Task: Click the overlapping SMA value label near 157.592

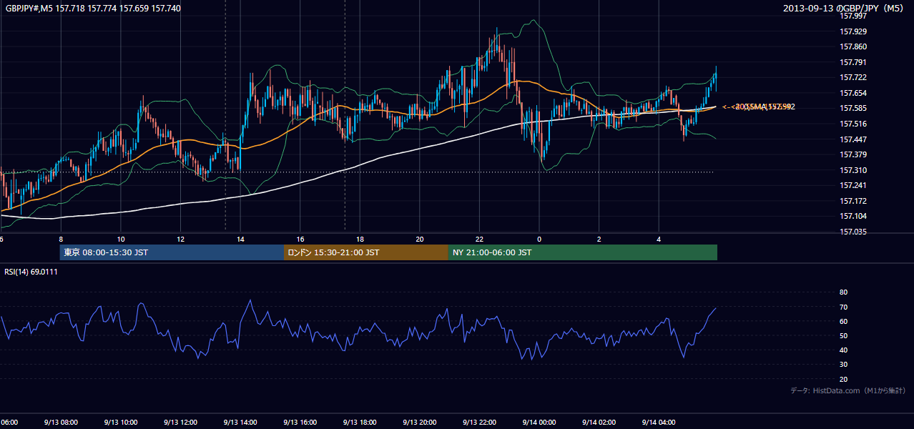Action: 758,107
